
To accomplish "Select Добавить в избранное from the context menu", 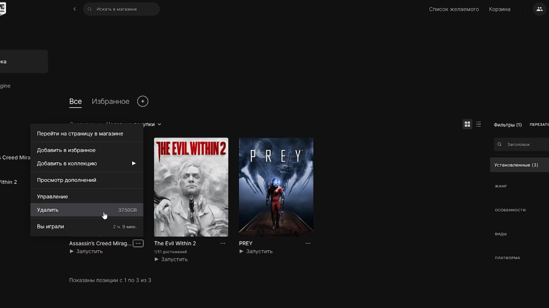I will 87,150.
